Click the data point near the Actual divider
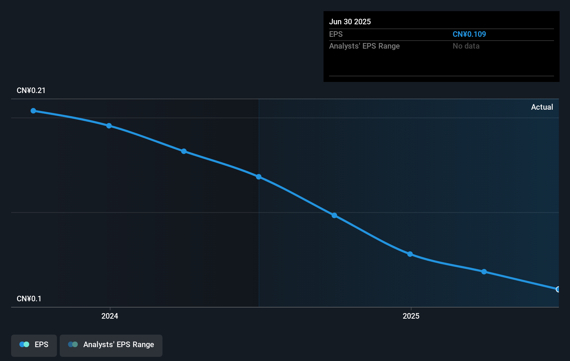Image resolution: width=570 pixels, height=361 pixels. point(258,177)
